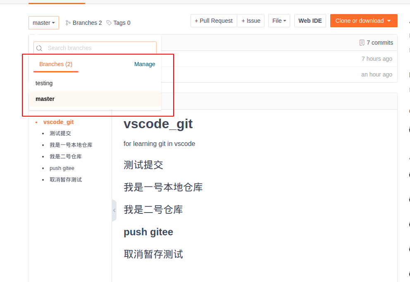
Task: Jump to 取消暂存测试 outline item
Action: point(66,180)
